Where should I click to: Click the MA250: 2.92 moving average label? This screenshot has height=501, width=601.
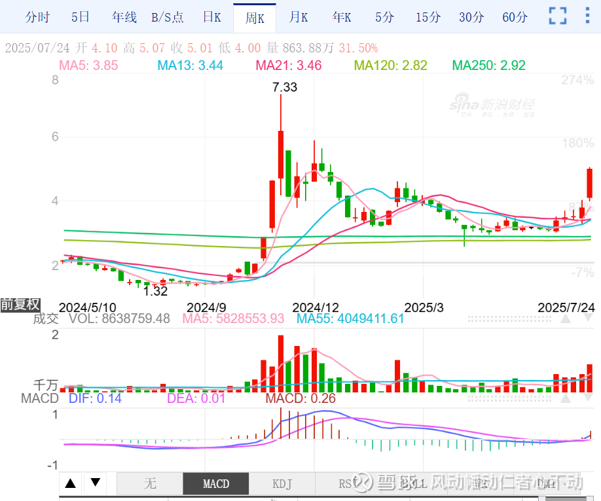pyautogui.click(x=488, y=65)
